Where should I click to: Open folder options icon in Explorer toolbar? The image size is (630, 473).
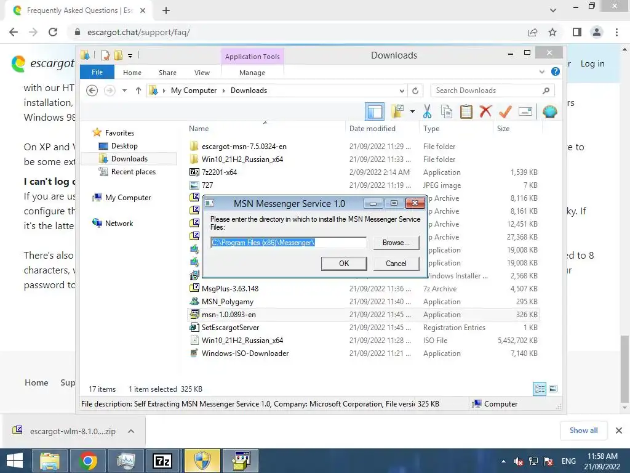click(398, 111)
